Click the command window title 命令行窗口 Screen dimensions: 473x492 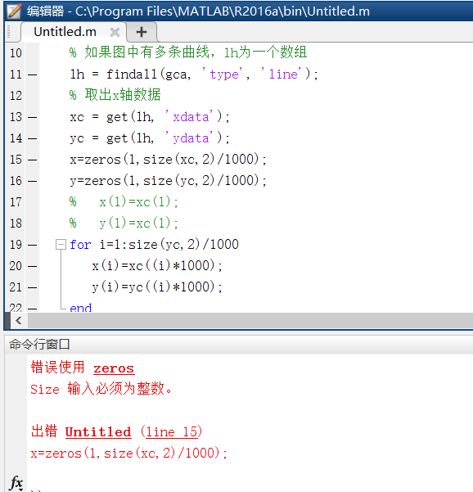pyautogui.click(x=39, y=344)
